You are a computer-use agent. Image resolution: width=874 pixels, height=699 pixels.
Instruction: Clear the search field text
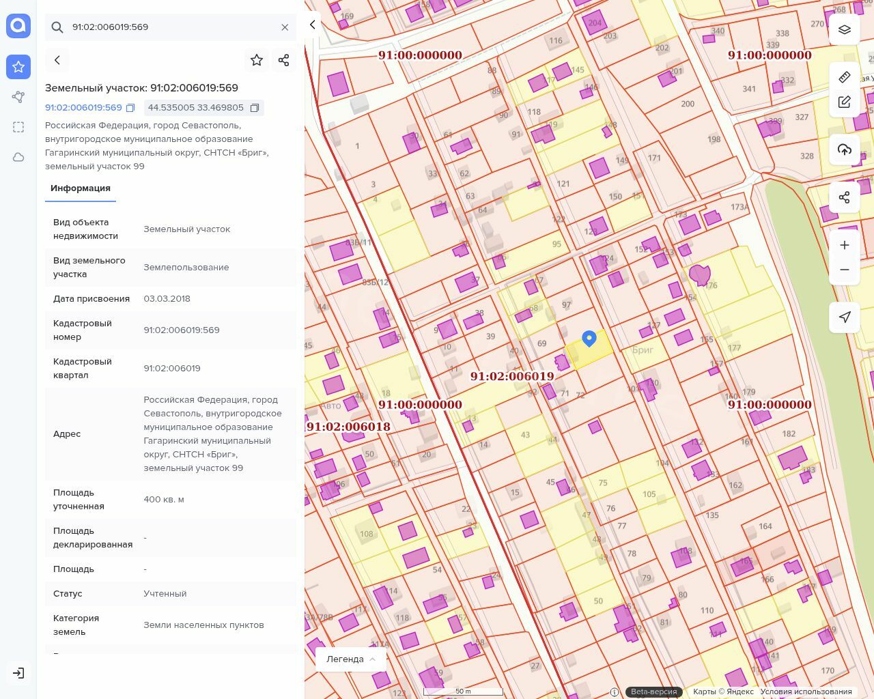coord(285,27)
